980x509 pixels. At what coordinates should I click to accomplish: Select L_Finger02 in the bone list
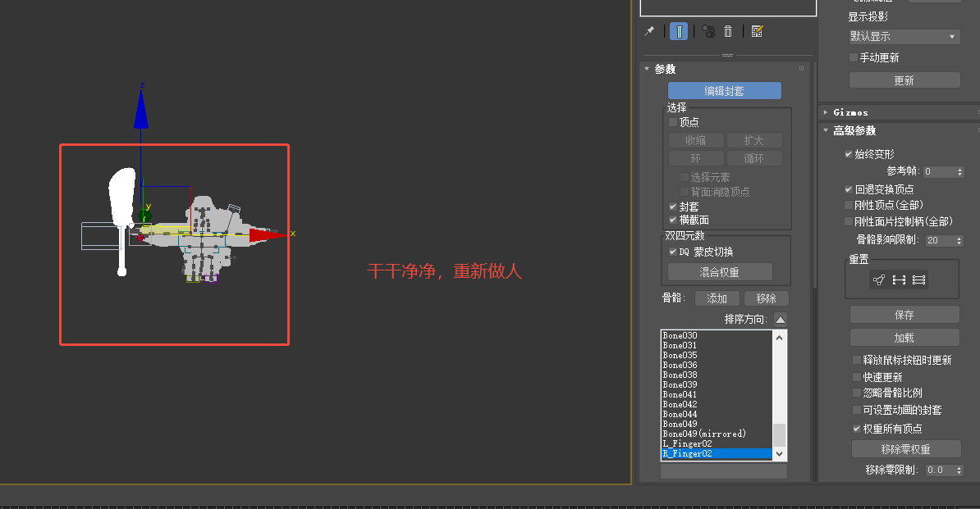tap(717, 444)
